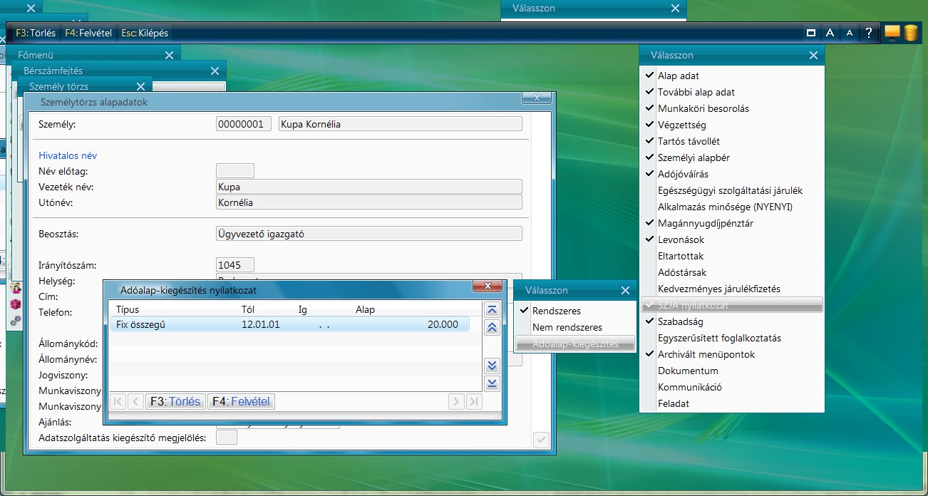Viewport: 928px width, 496px height.
Task: Toggle the Rendszeres checked option
Action: click(x=556, y=311)
